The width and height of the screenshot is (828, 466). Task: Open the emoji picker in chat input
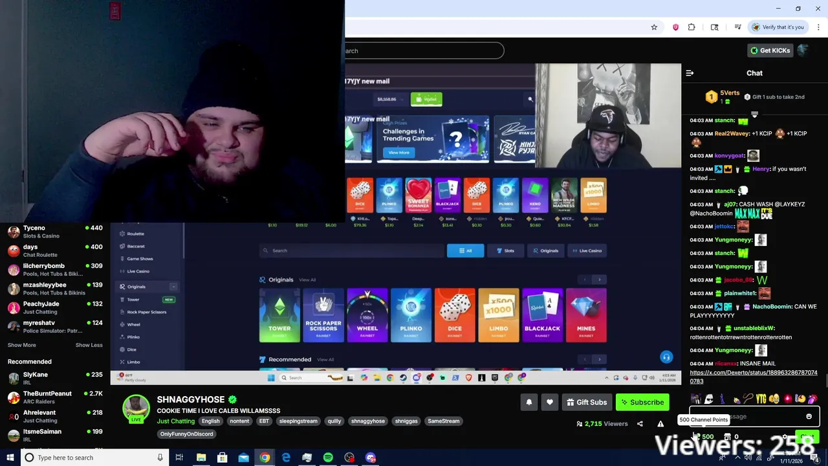click(x=809, y=417)
